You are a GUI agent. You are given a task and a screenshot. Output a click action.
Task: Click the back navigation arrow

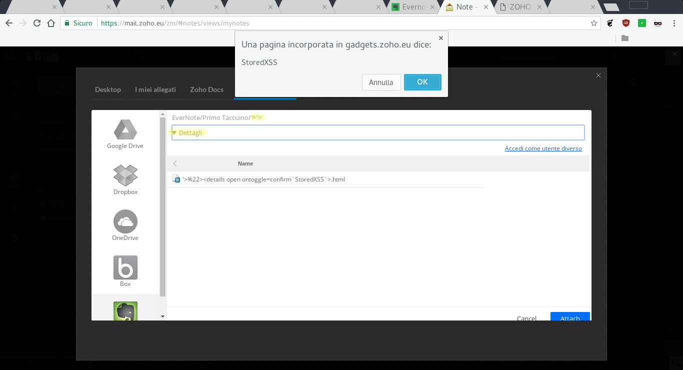9,23
